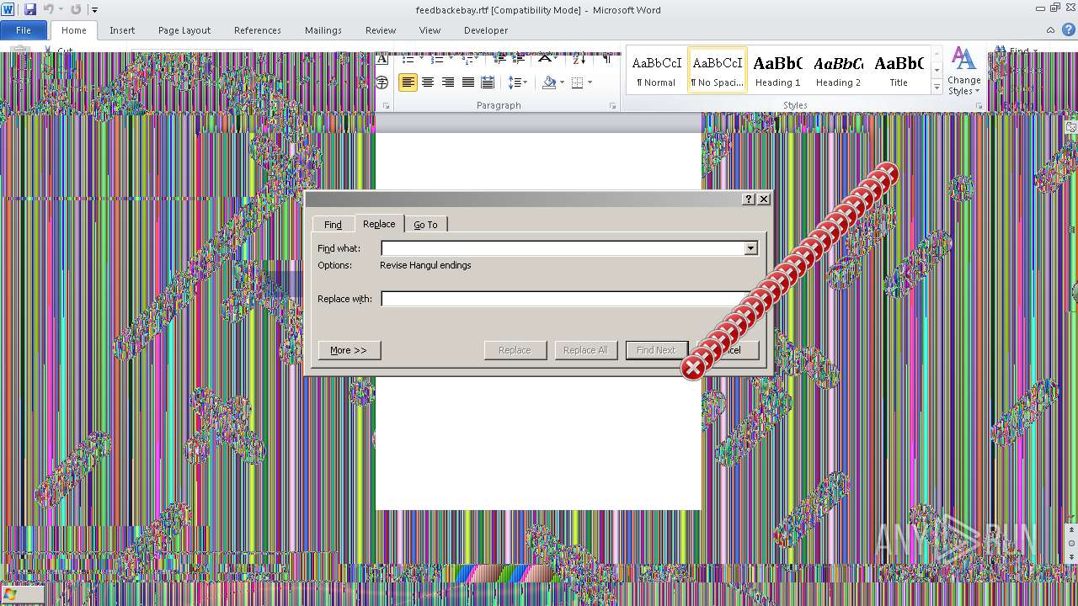Open the Shading color dropdown arrow
The width and height of the screenshot is (1078, 606).
(562, 82)
